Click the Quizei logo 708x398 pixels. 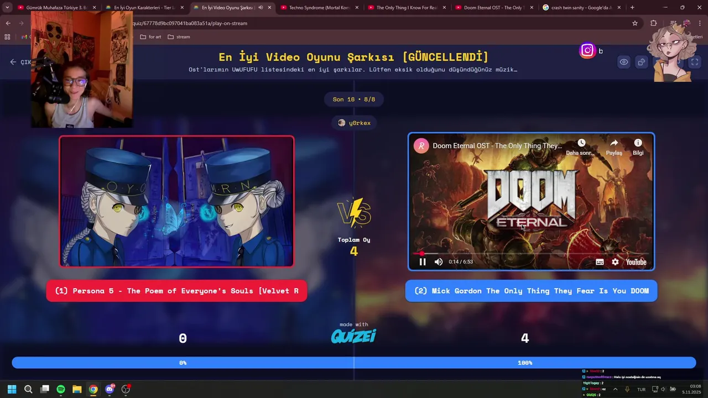pyautogui.click(x=353, y=336)
